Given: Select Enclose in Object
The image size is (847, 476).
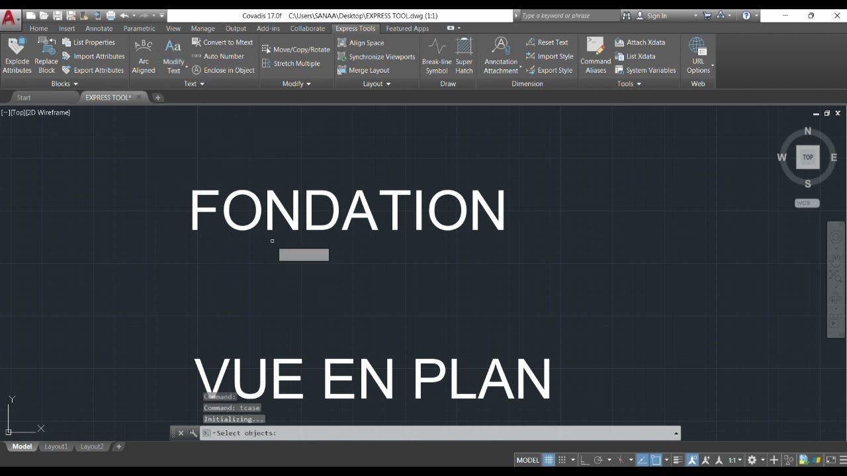Looking at the screenshot, I should pyautogui.click(x=223, y=70).
